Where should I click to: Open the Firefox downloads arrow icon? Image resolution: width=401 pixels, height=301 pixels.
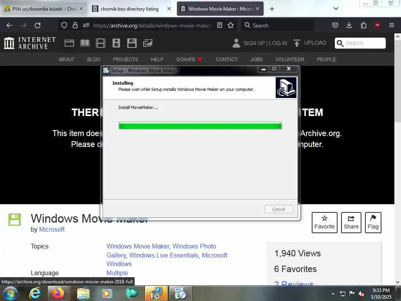coord(349,25)
